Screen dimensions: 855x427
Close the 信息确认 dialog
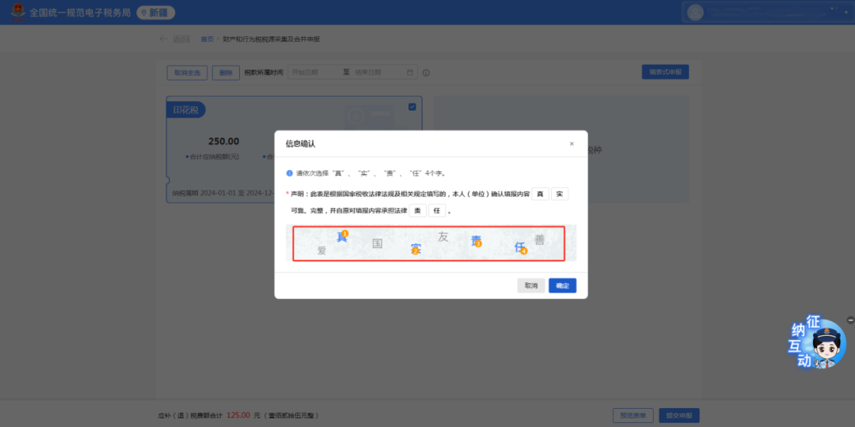pos(572,144)
